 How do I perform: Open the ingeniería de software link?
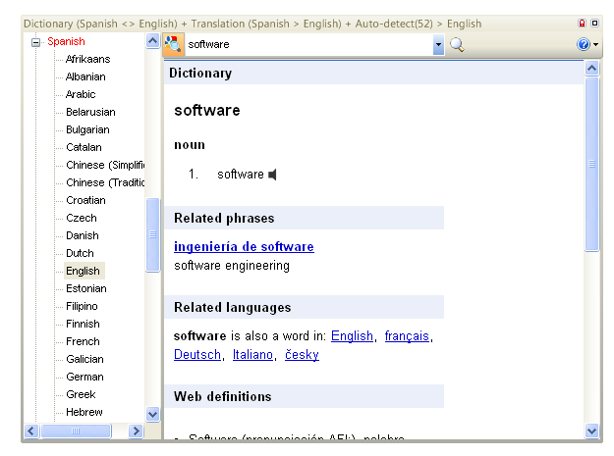pos(244,247)
